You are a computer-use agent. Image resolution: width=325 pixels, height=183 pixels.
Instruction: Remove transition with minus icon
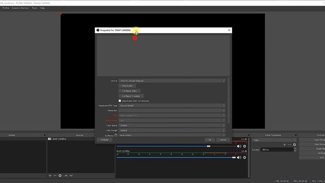tap(289, 145)
